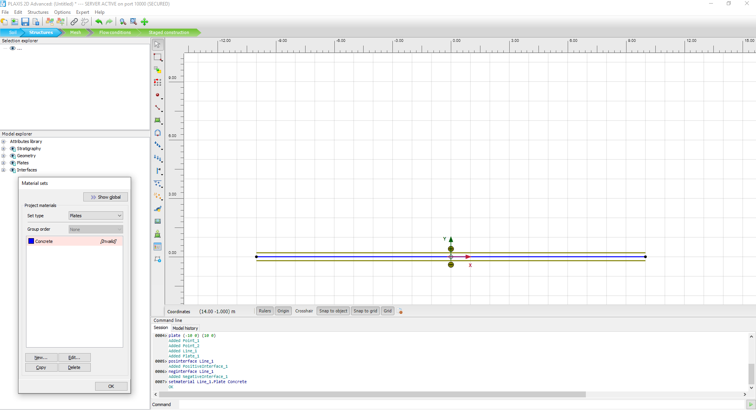Click the blue Concrete color swatch

pos(31,241)
